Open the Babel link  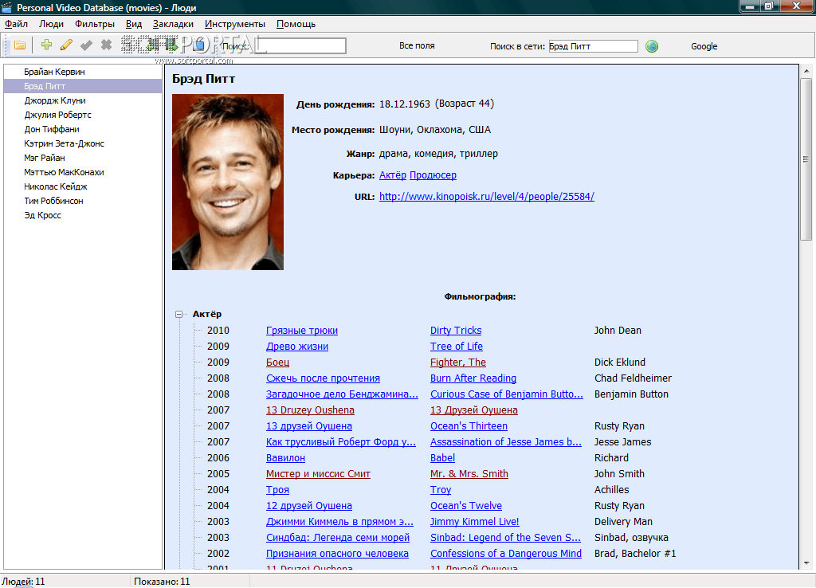point(442,458)
